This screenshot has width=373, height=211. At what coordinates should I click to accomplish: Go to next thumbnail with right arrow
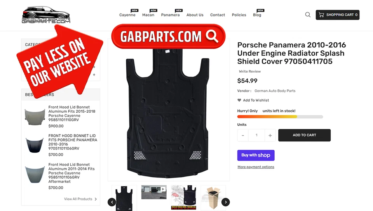(225, 202)
